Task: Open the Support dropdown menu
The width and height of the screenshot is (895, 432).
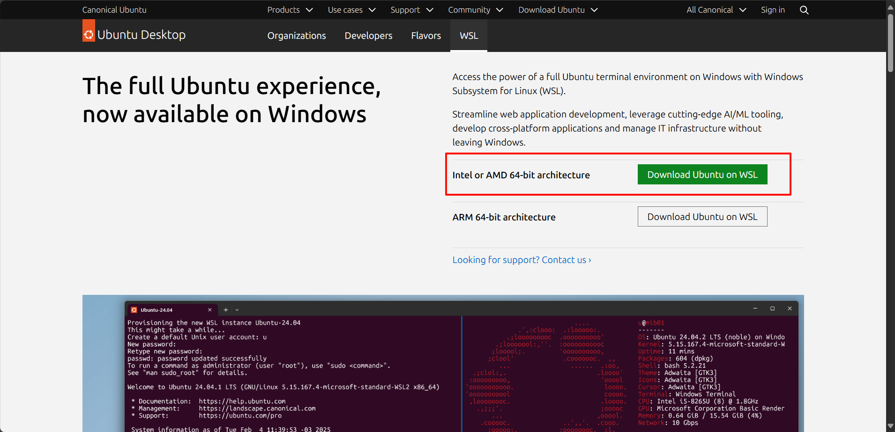Action: pos(411,10)
